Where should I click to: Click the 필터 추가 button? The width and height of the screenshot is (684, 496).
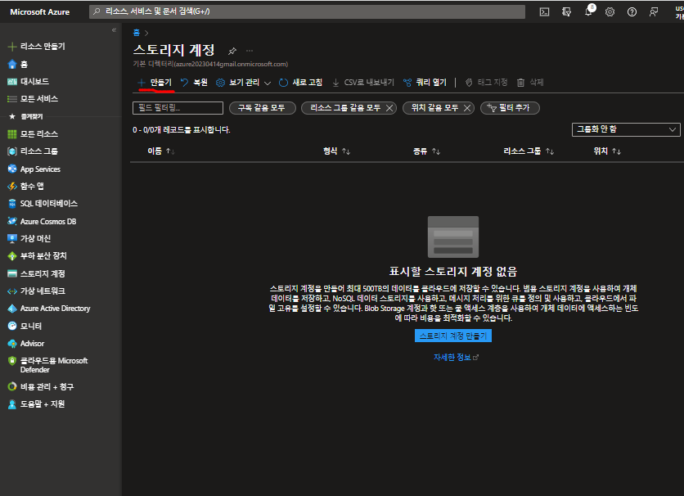[510, 108]
